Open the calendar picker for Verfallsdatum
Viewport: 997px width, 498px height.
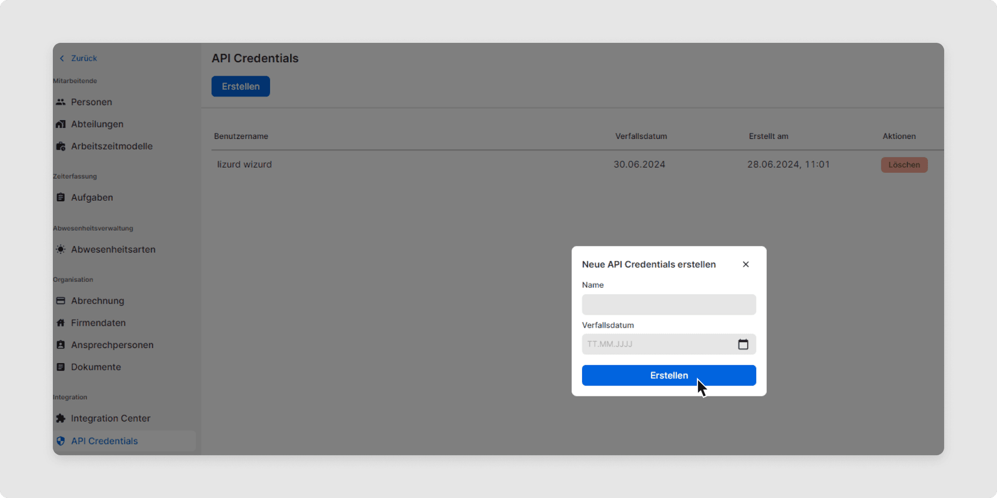743,344
